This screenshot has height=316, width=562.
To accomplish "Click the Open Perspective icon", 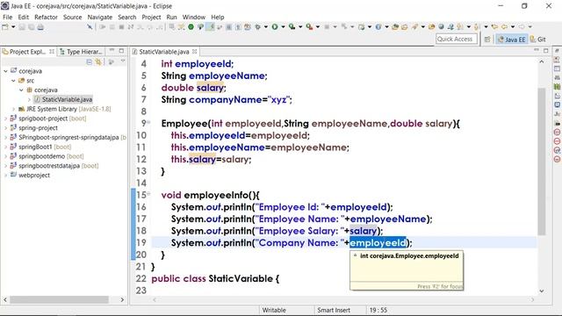I will pyautogui.click(x=487, y=39).
